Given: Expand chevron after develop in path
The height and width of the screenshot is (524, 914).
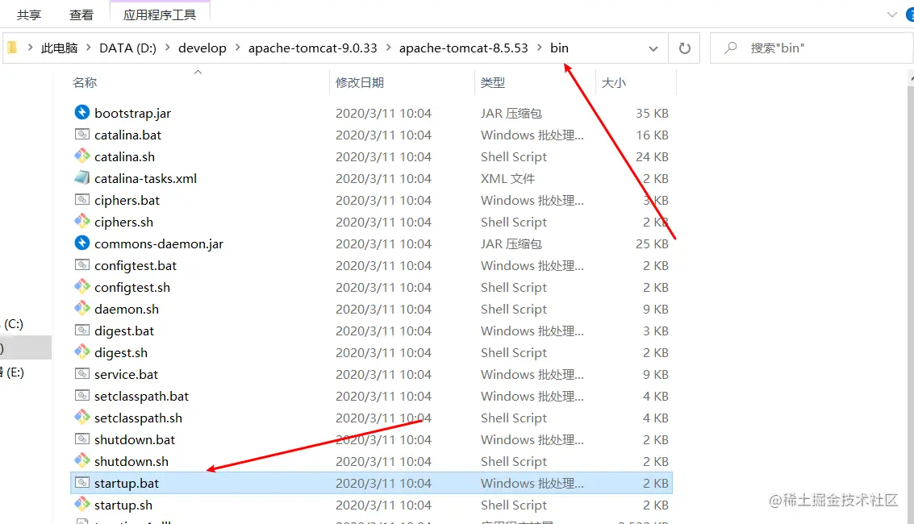Looking at the screenshot, I should coord(237,48).
